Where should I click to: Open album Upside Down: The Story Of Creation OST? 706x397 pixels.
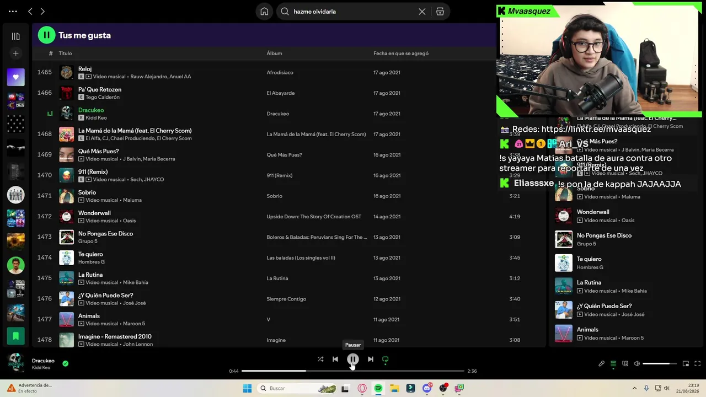click(x=314, y=217)
